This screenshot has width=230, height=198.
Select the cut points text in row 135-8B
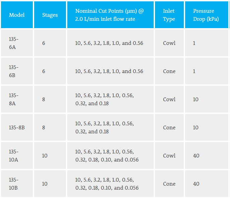pos(104,128)
